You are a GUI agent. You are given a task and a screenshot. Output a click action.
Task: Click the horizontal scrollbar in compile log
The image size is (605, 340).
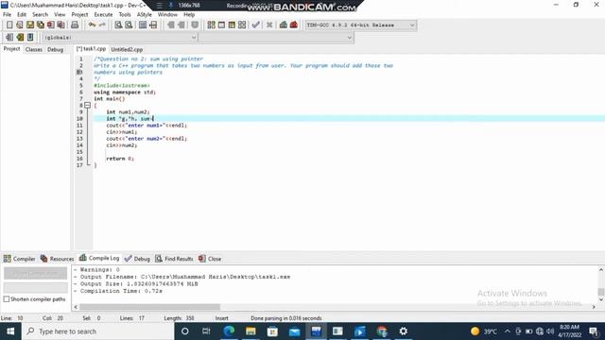(149, 307)
